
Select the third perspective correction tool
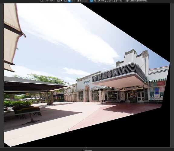coord(114,1)
